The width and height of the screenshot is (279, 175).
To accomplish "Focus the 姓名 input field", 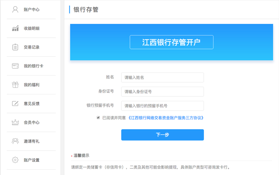I will coord(163,77).
